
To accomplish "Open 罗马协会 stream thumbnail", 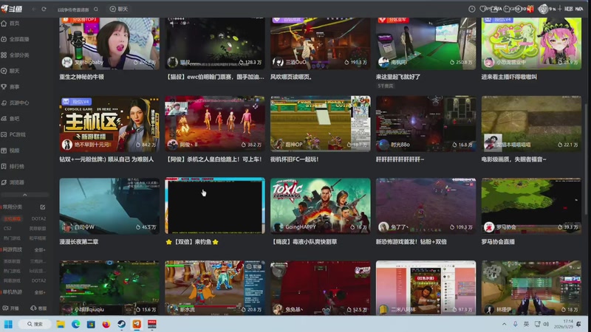I will [531, 206].
